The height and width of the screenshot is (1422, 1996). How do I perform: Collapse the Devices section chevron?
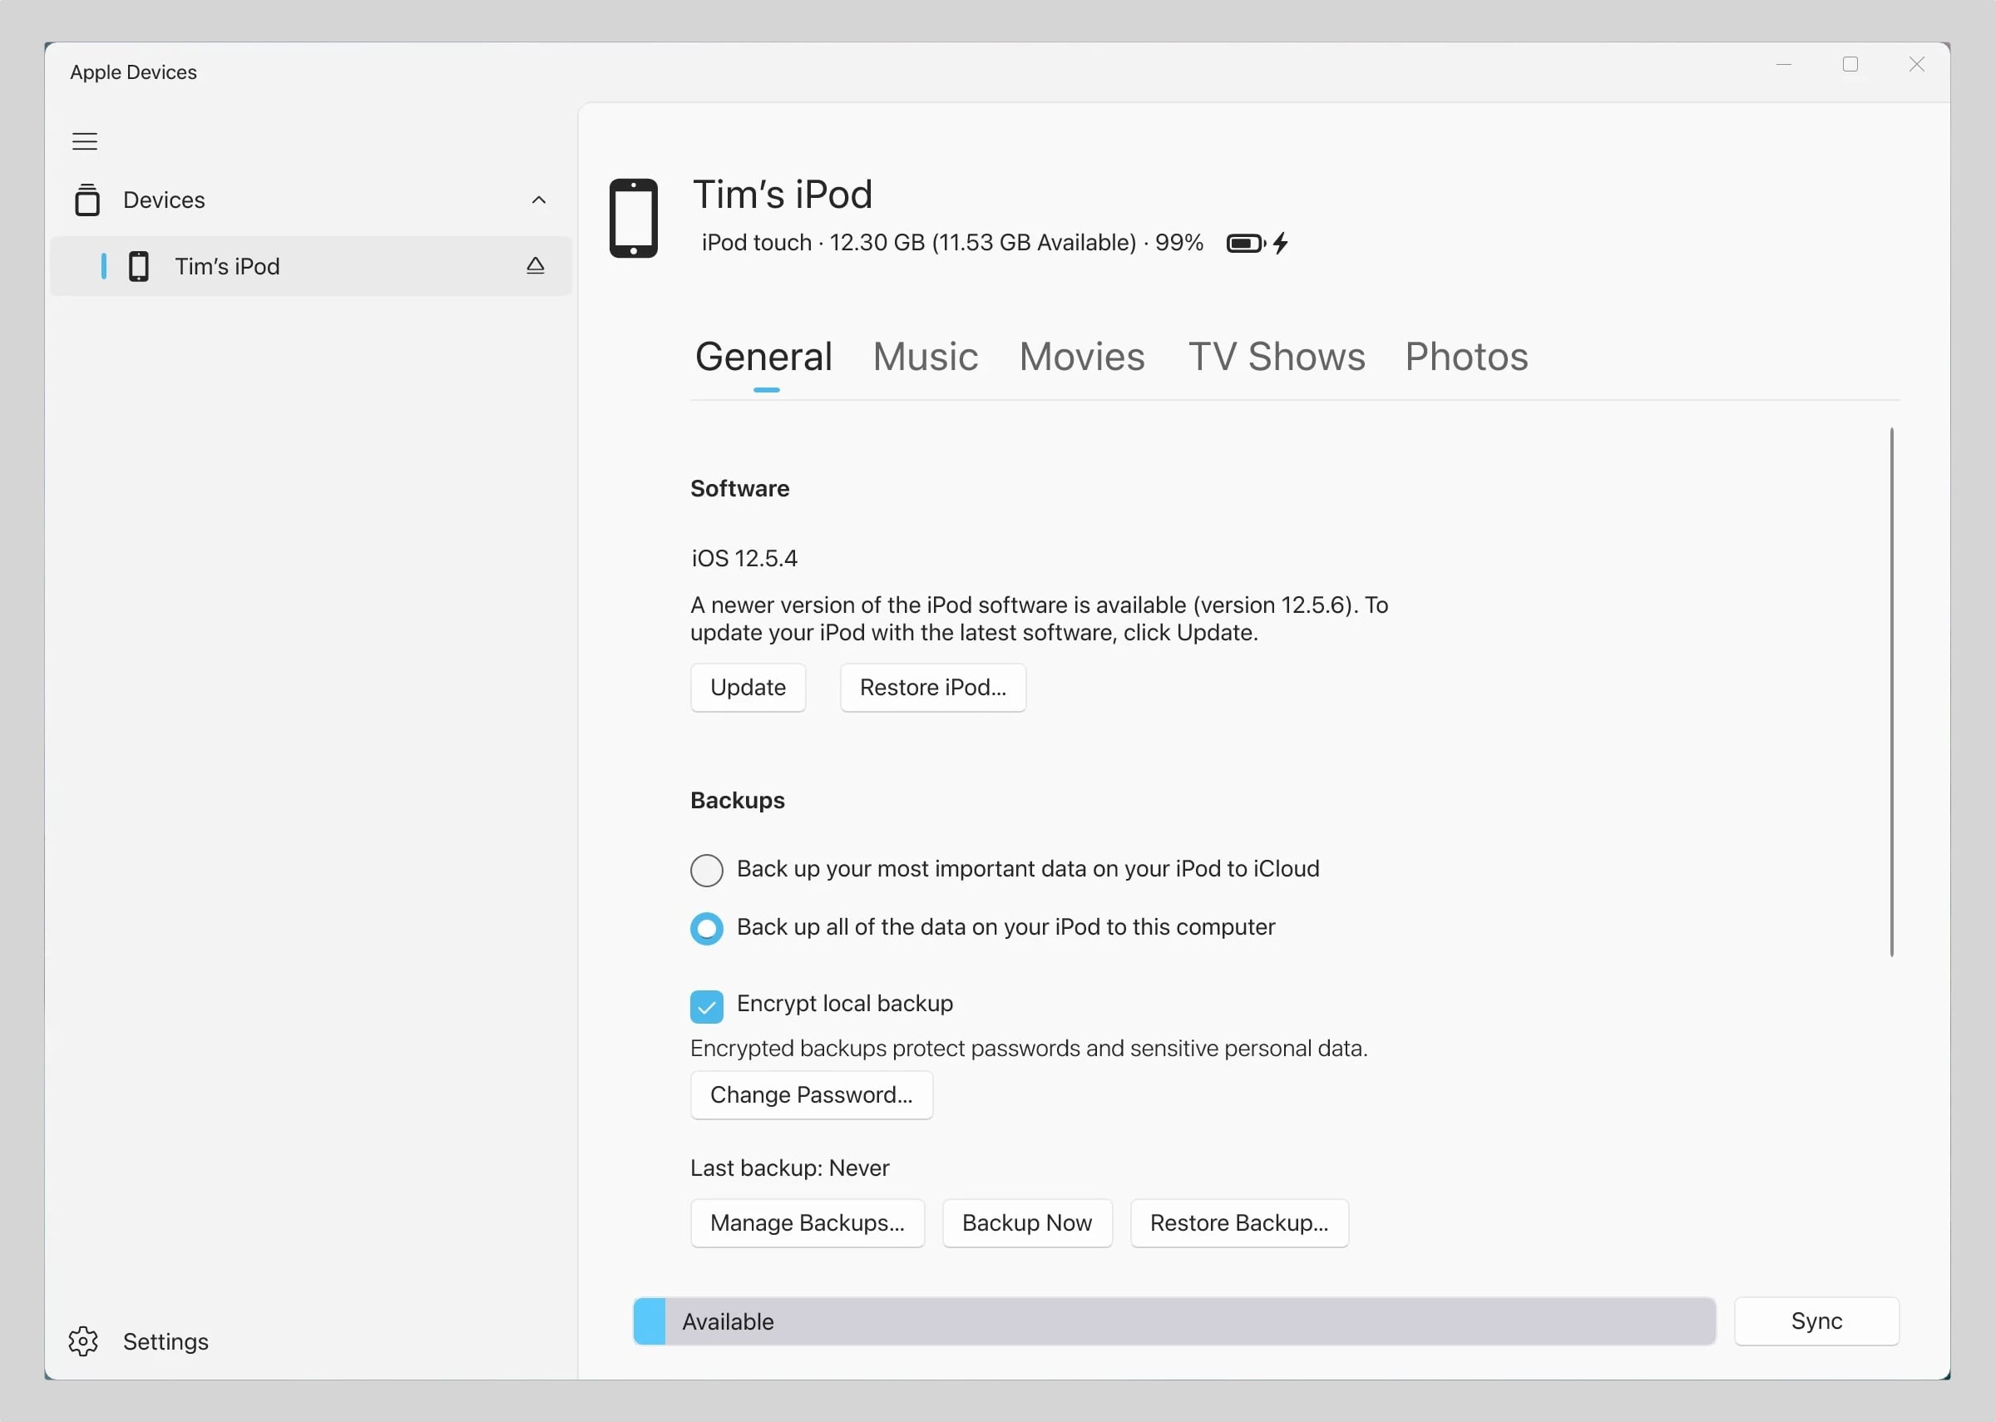pyautogui.click(x=538, y=200)
